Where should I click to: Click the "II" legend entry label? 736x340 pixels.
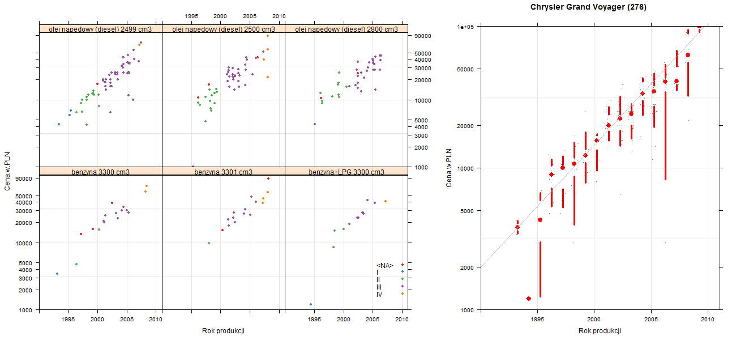pos(378,279)
